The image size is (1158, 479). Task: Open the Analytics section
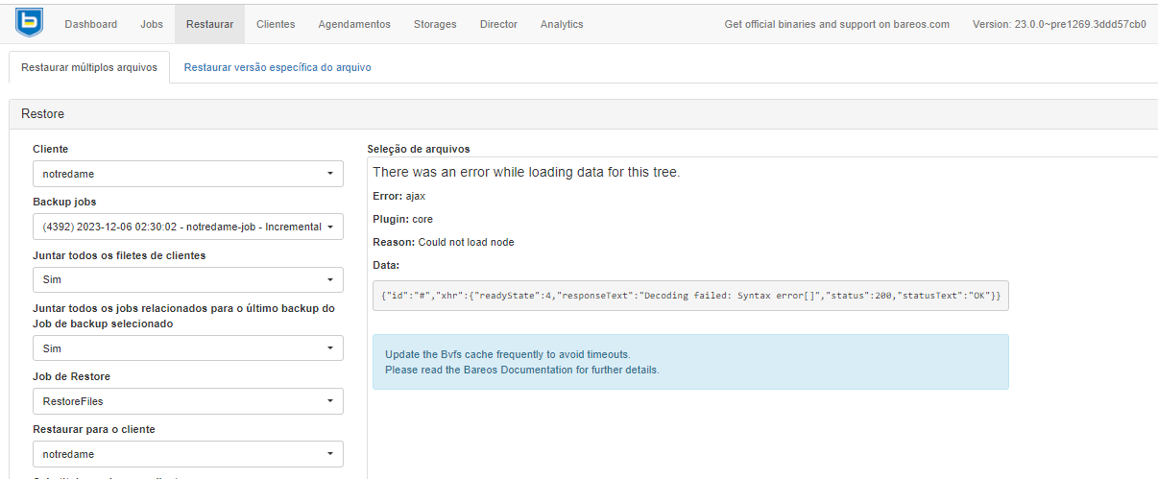(562, 24)
